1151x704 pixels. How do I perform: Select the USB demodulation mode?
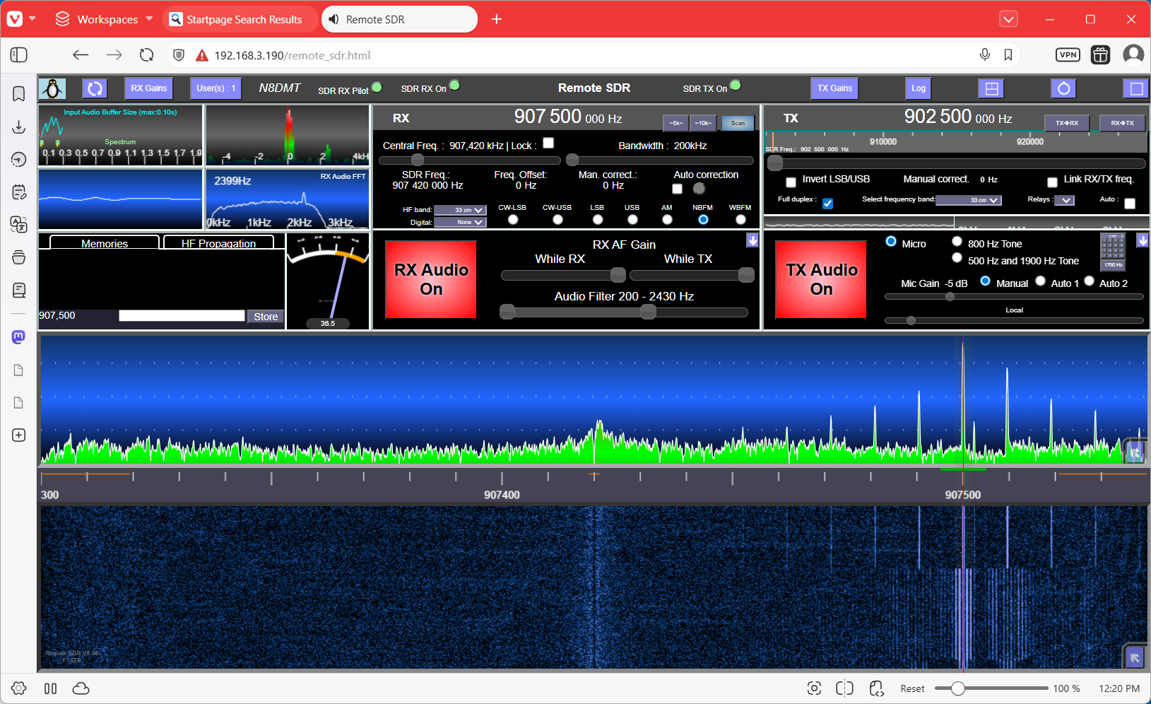[x=632, y=220]
